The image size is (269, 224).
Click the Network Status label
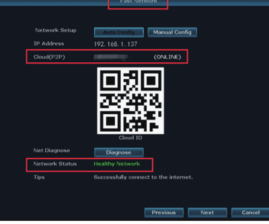click(x=55, y=164)
